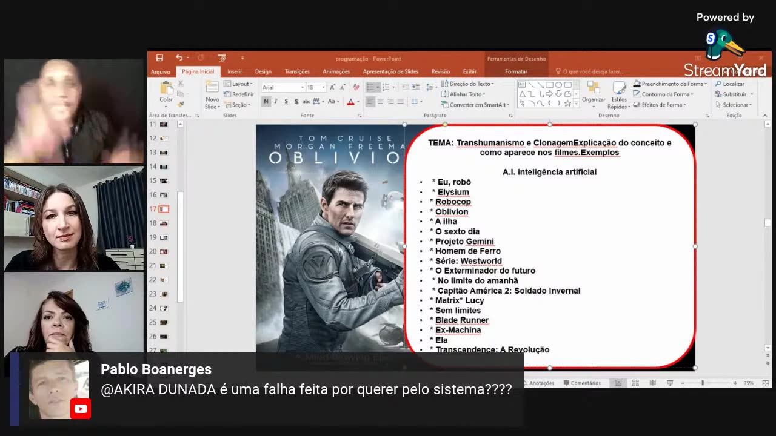Decrease font size with the smaller A icon
The image size is (776, 436).
point(341,87)
